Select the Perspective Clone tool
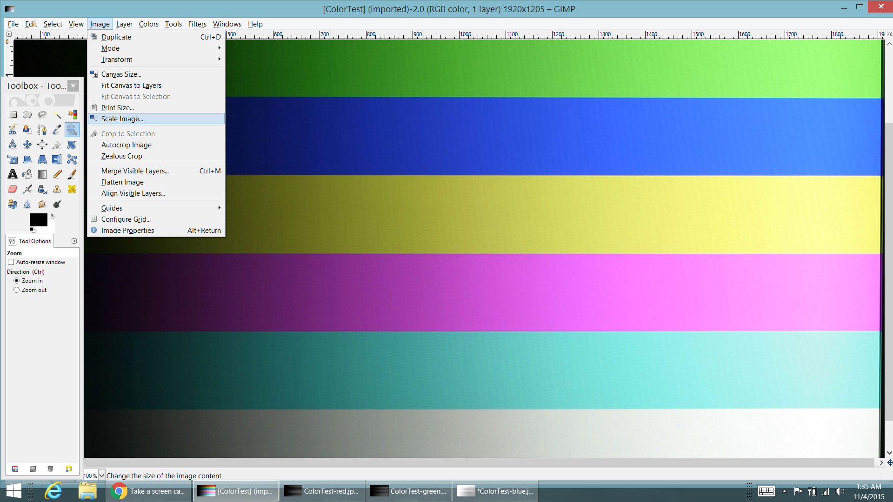 point(13,204)
